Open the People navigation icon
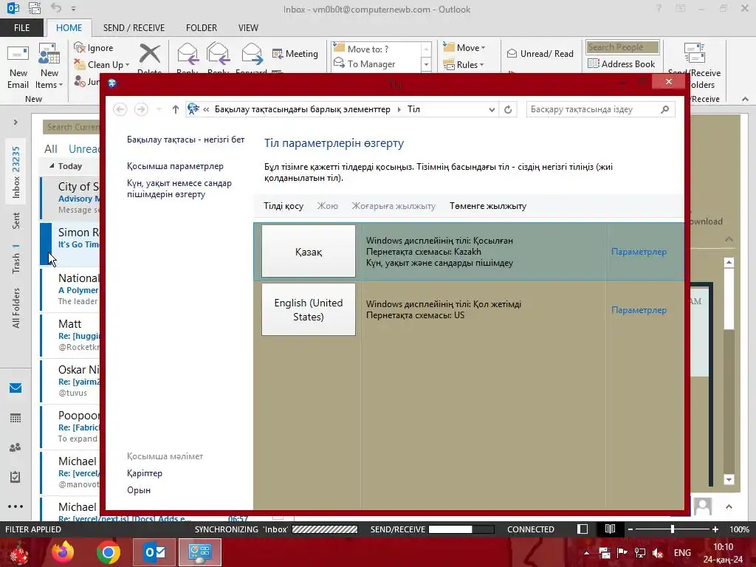The width and height of the screenshot is (756, 567). pos(16,447)
